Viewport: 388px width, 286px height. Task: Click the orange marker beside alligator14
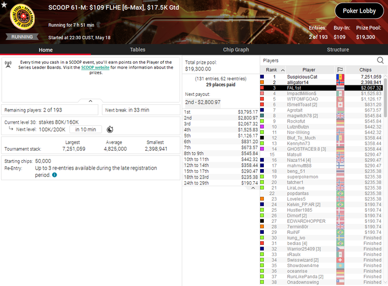point(262,83)
